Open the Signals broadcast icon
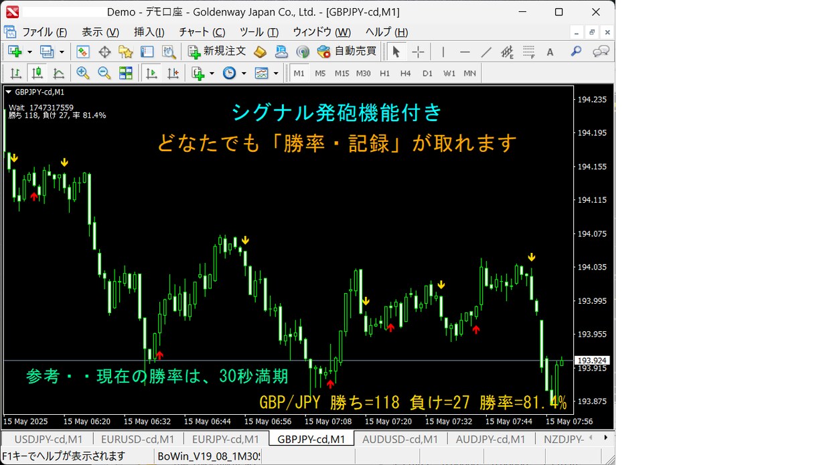 [303, 52]
